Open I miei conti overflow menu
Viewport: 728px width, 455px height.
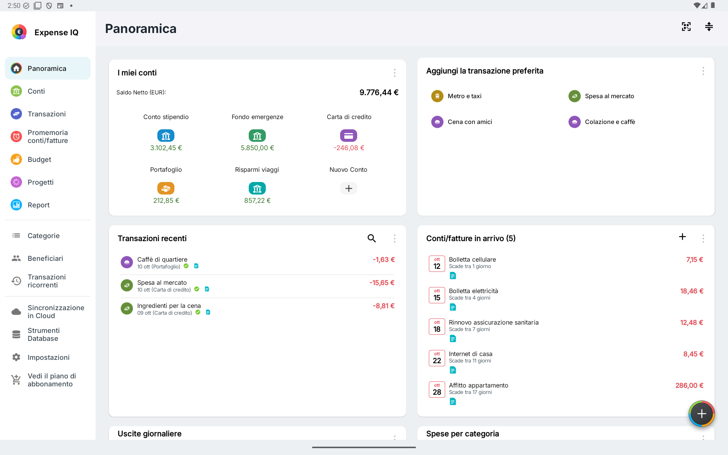(394, 73)
